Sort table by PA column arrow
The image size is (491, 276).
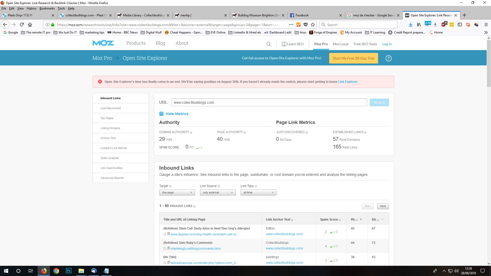point(361,220)
